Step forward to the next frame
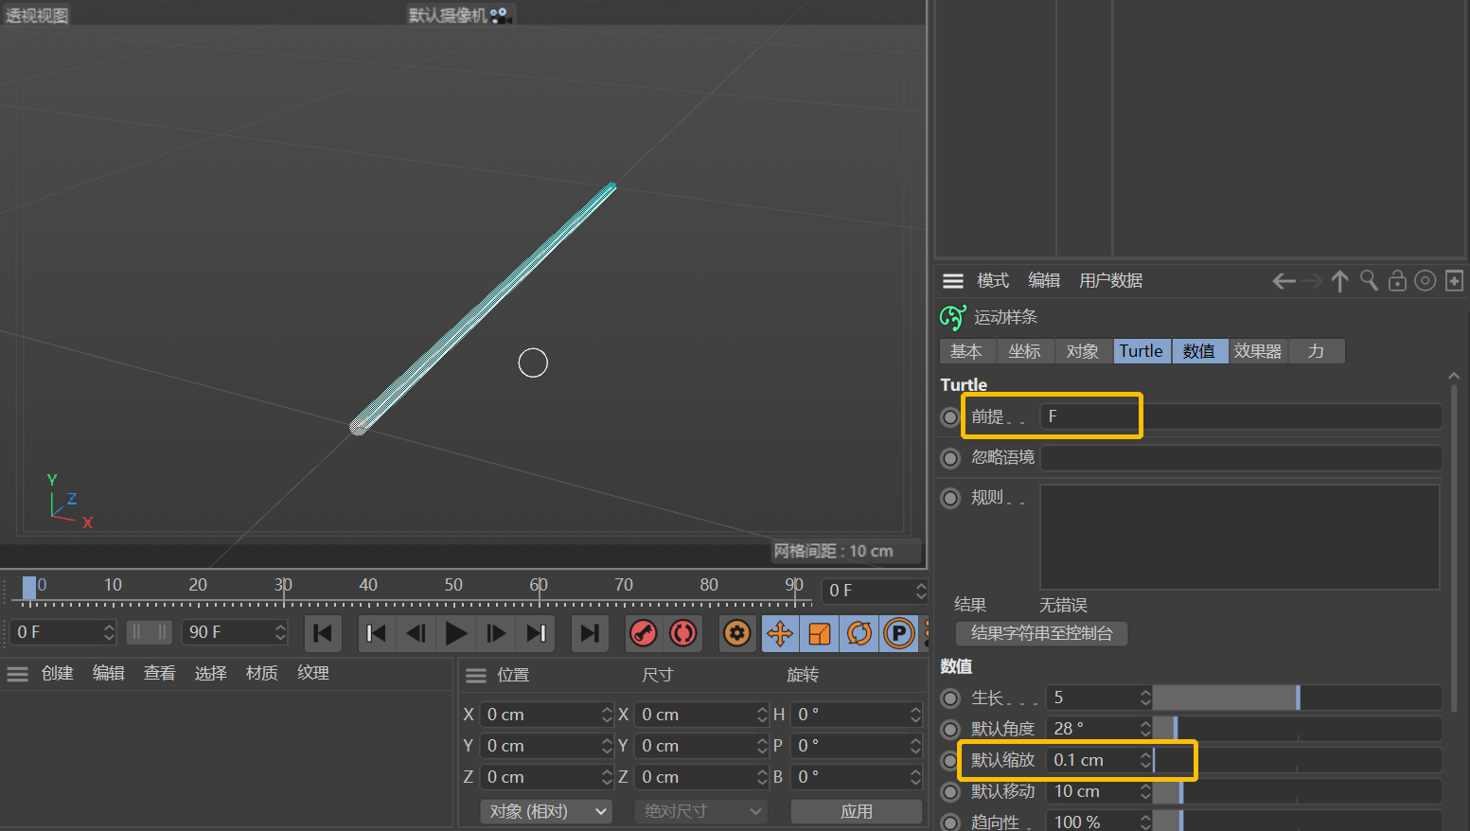The width and height of the screenshot is (1470, 831). [496, 633]
